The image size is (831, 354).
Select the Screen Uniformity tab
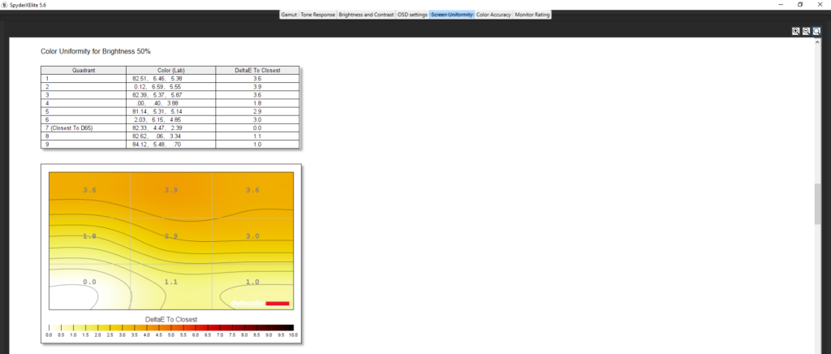452,15
